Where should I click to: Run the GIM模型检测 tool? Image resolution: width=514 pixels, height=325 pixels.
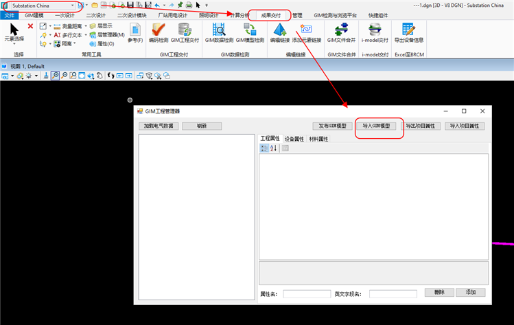click(x=250, y=33)
